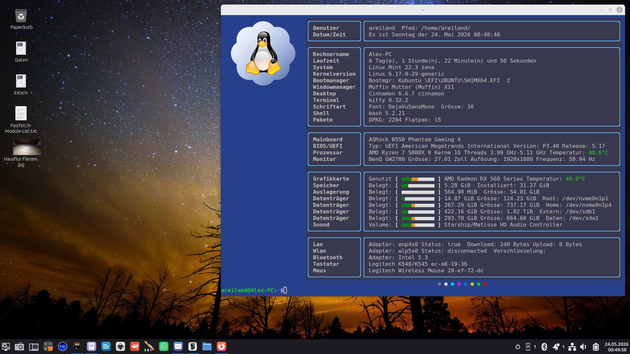Screen dimensions: 630x354
Task: Open the red GIMP taskbar icon
Action: 135,346
